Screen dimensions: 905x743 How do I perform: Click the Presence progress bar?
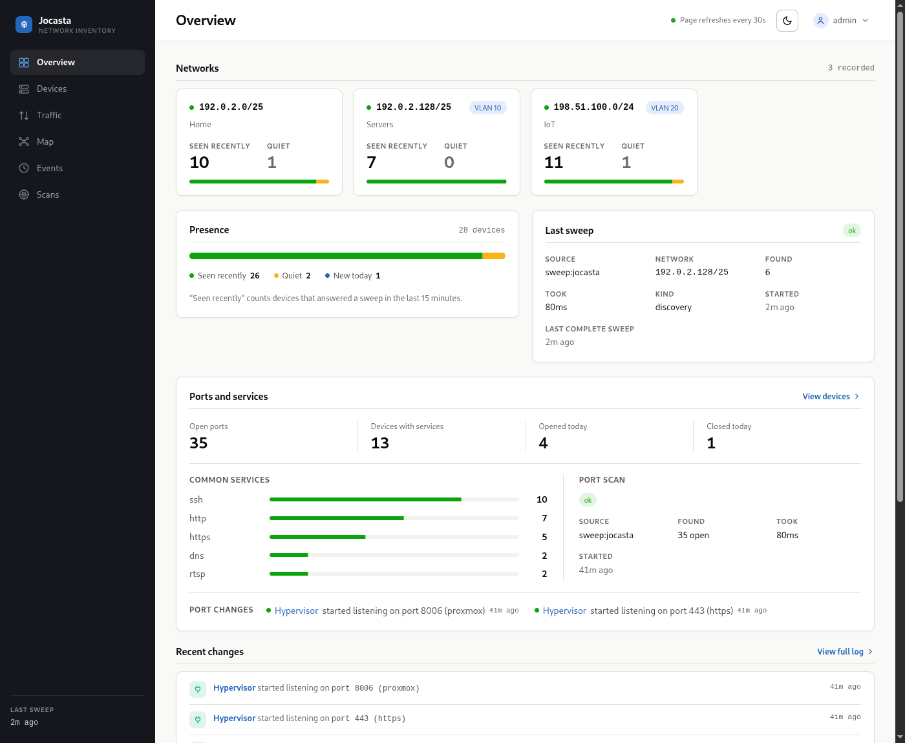tap(347, 256)
